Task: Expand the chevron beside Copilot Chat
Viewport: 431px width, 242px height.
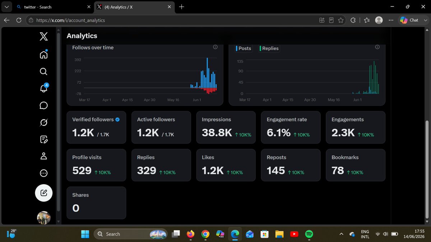Action: tap(425, 20)
